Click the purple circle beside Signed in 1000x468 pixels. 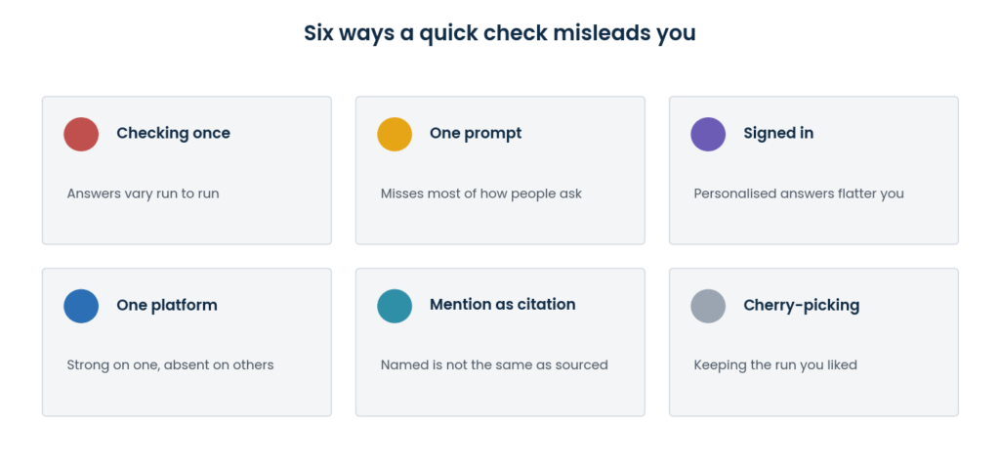pos(708,134)
